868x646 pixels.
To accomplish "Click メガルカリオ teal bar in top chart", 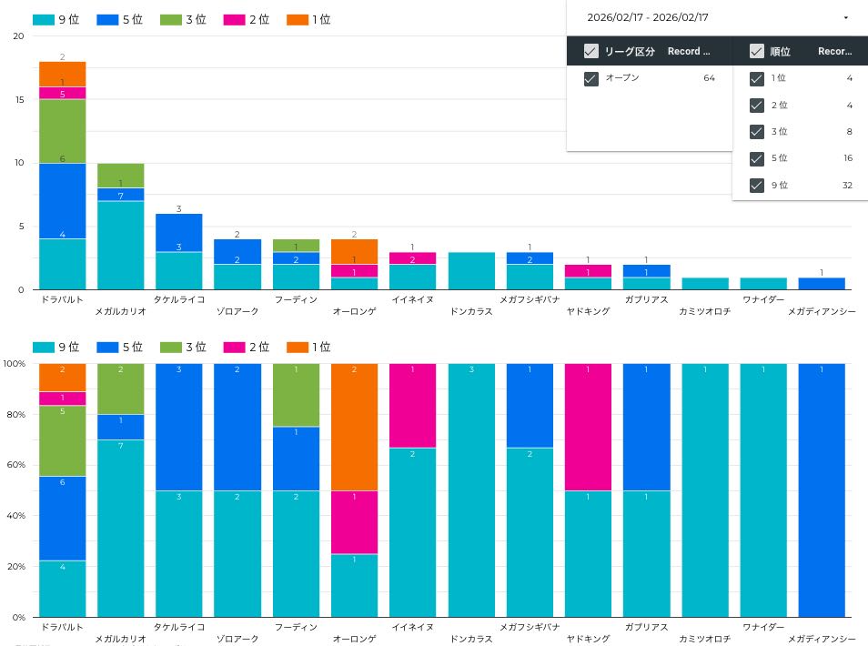I will pos(120,246).
